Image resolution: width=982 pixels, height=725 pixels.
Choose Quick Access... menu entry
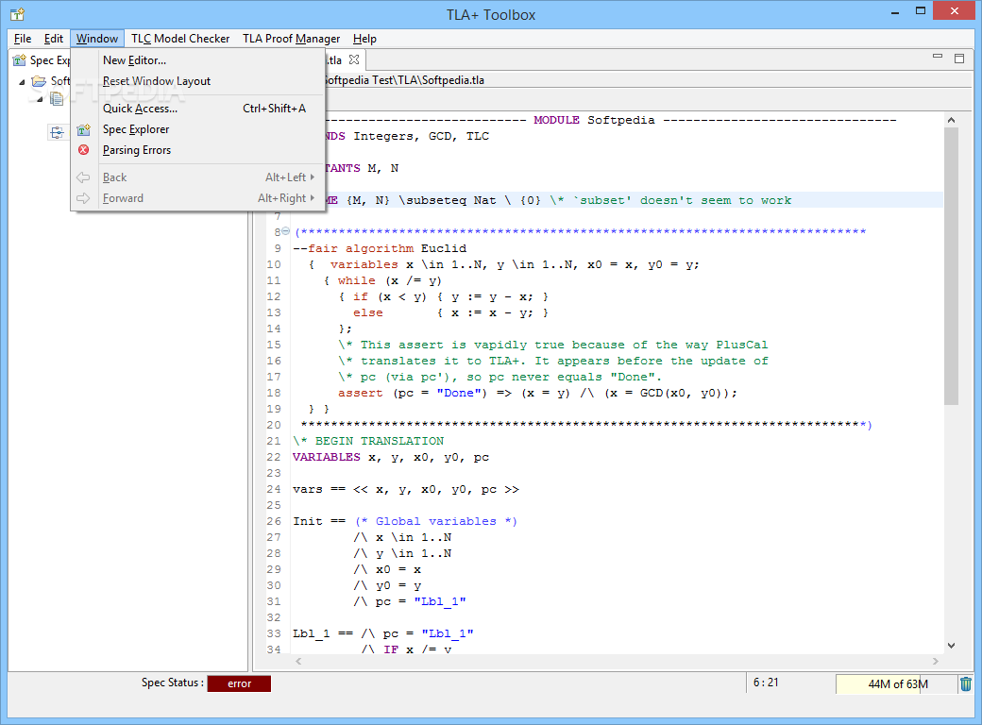pos(198,109)
